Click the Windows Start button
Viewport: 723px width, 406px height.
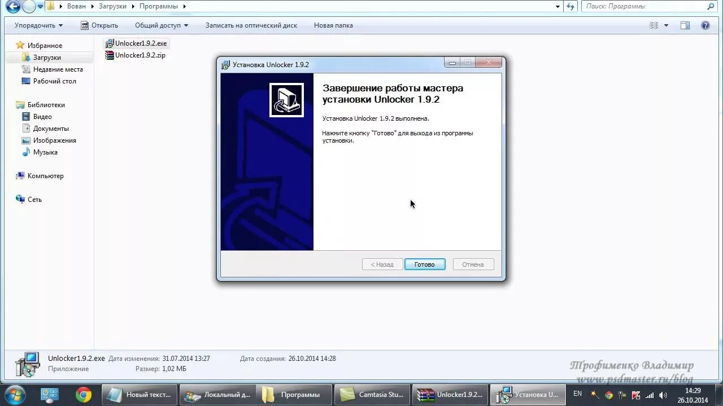click(x=15, y=394)
